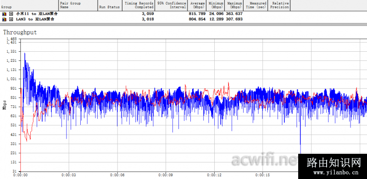Screen dimensions: 367x179
Task: Select the 小米11 to 双LAN聚合 row label
Action: tap(37, 14)
